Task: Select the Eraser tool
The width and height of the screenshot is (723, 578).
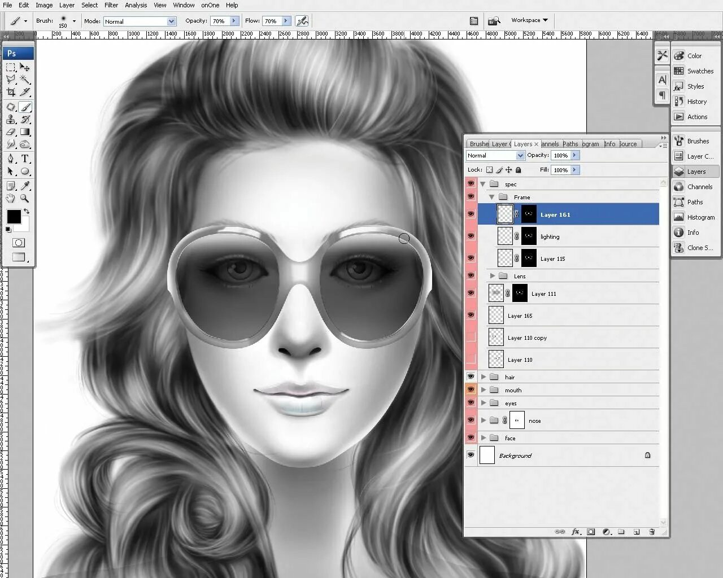Action: 11,132
